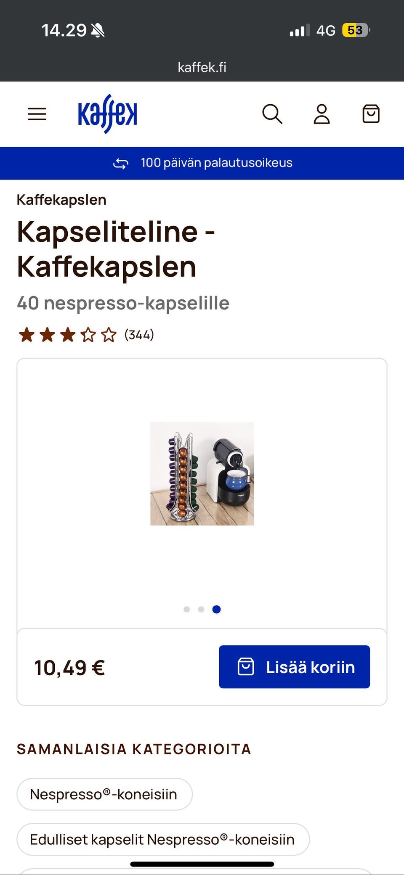The image size is (404, 875).
Task: Tap the battery indicator in status bar
Action: click(356, 30)
